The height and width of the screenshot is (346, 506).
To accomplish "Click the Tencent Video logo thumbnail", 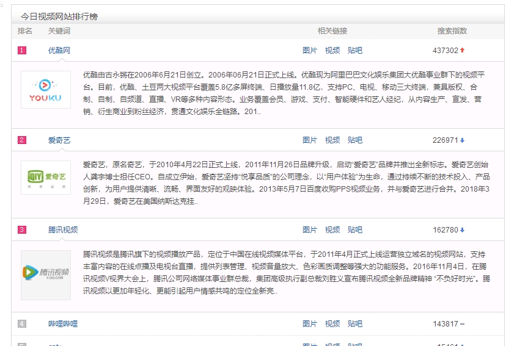I will point(46,274).
